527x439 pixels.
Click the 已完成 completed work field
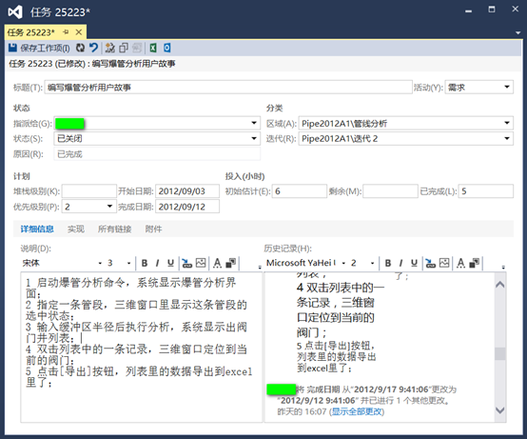(486, 191)
